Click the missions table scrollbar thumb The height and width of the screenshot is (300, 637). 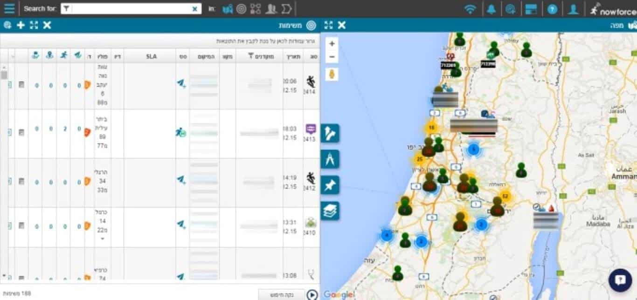click(4, 75)
